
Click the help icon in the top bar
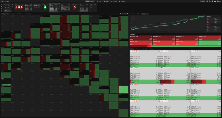pos(210,1)
